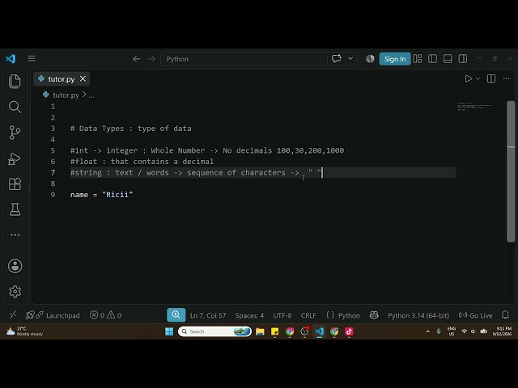Change line ending via CRLF
Screen dimensions: 518x388
tap(308, 315)
